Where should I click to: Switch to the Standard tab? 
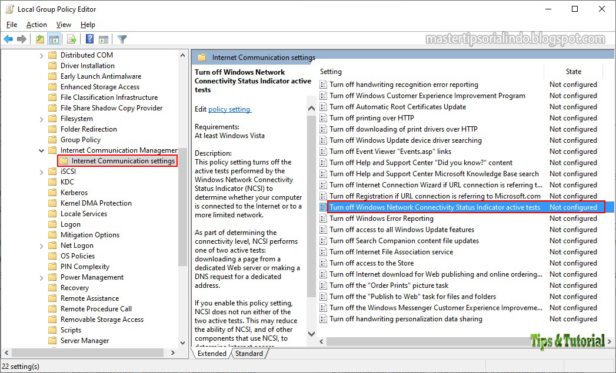249,354
